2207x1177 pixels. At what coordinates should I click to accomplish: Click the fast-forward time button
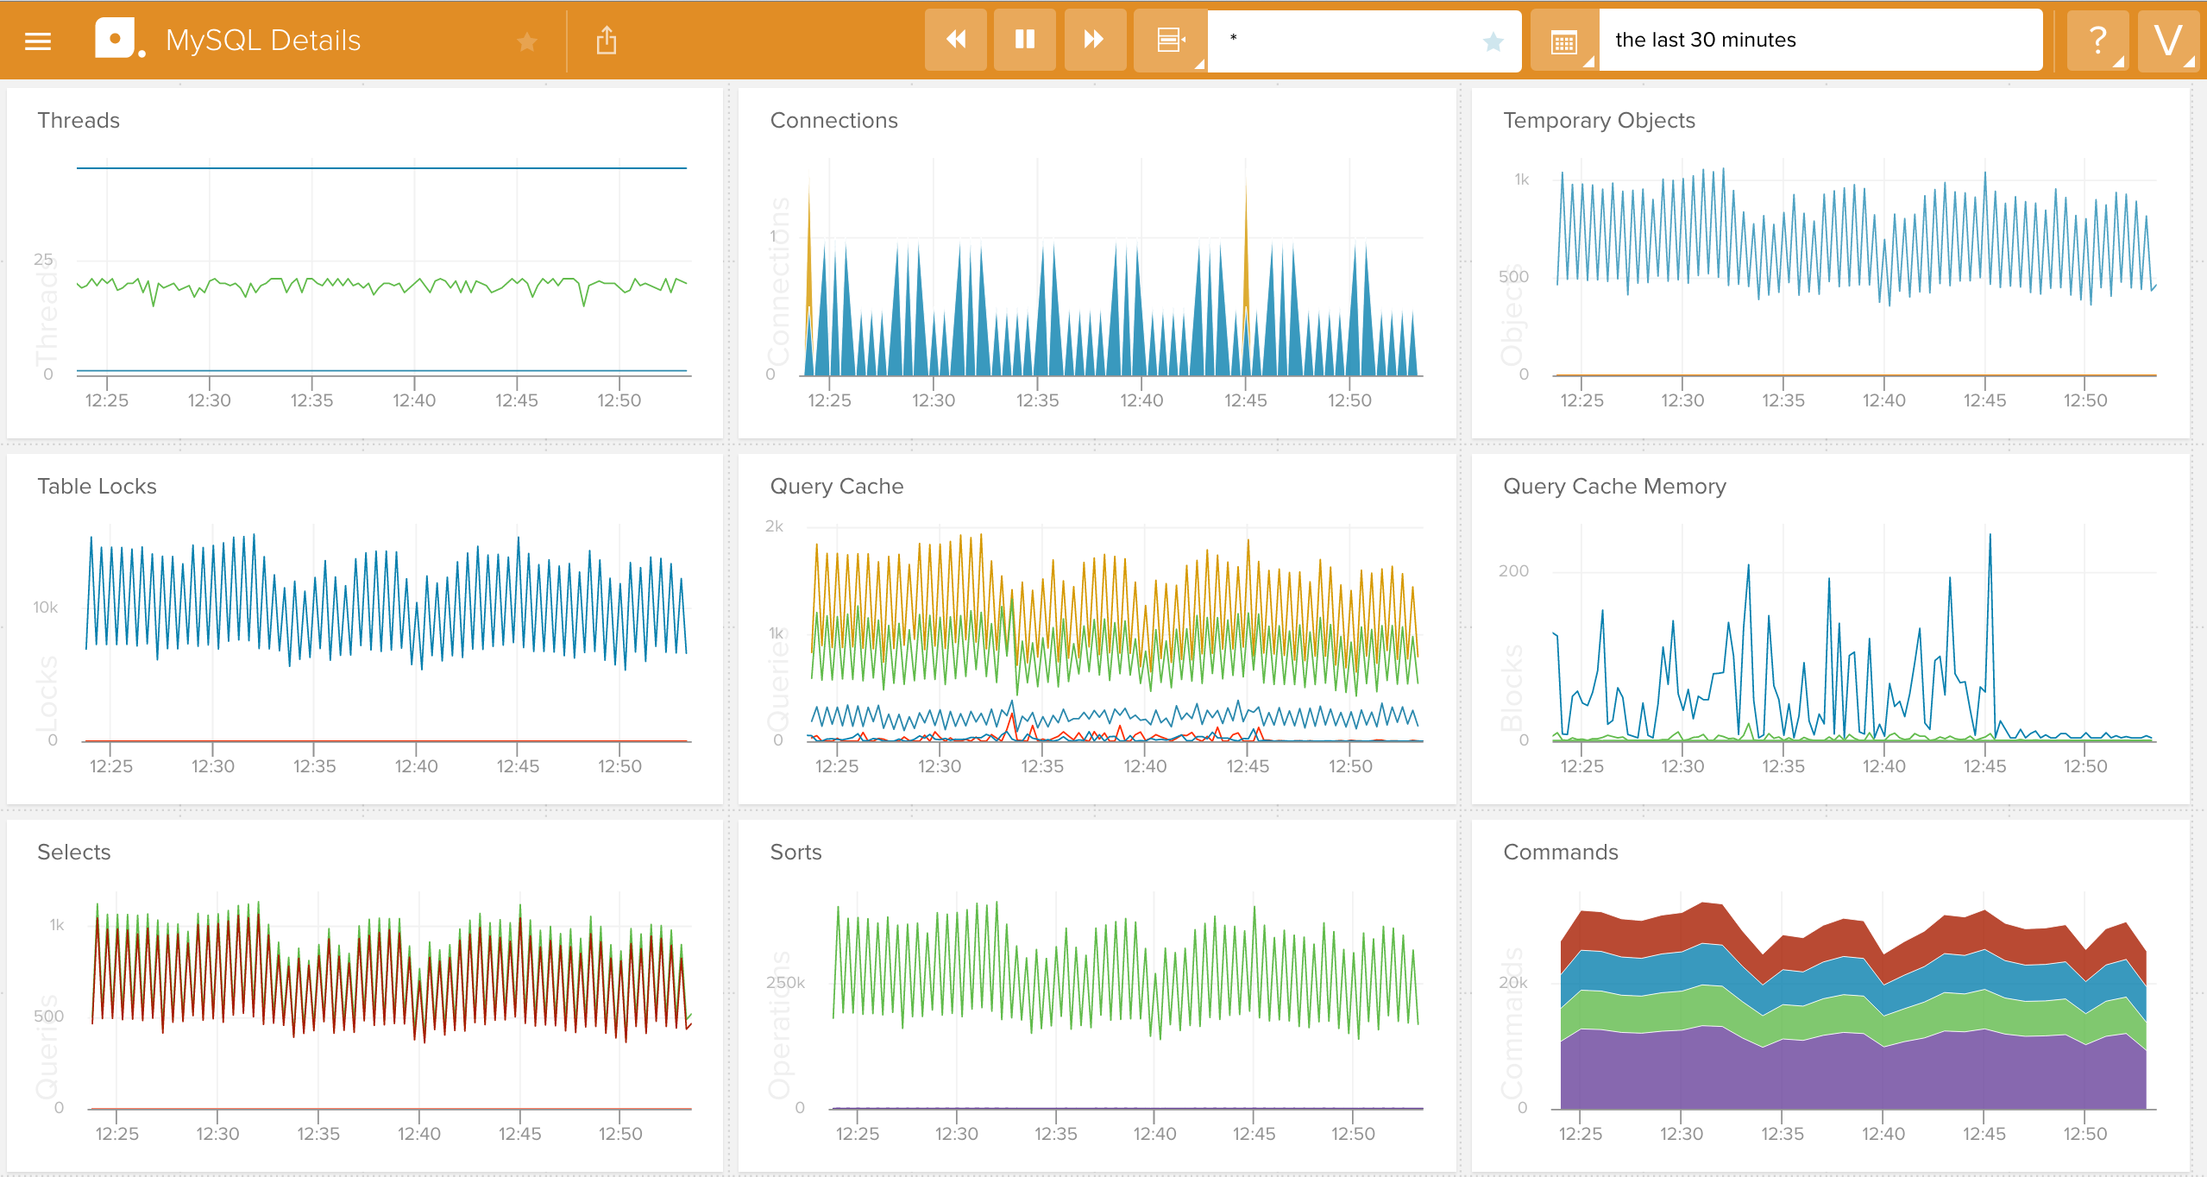[1095, 40]
